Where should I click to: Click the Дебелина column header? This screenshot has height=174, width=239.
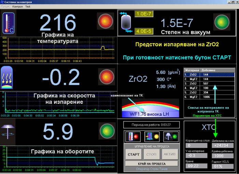[217, 70]
